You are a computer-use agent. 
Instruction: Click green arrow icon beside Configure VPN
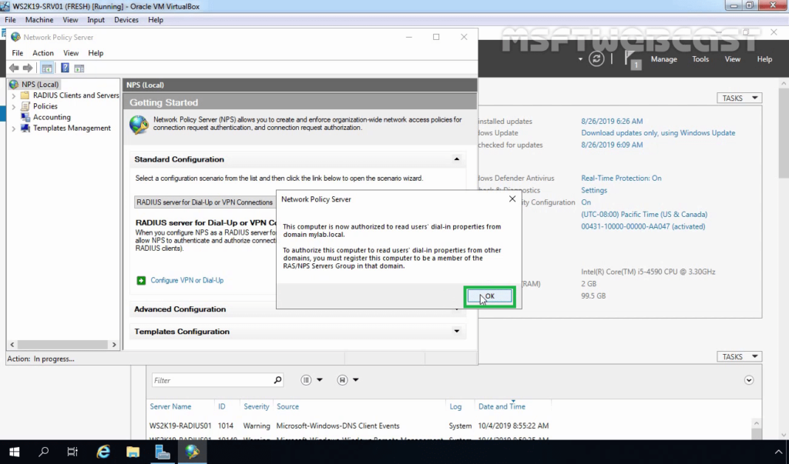[142, 281]
